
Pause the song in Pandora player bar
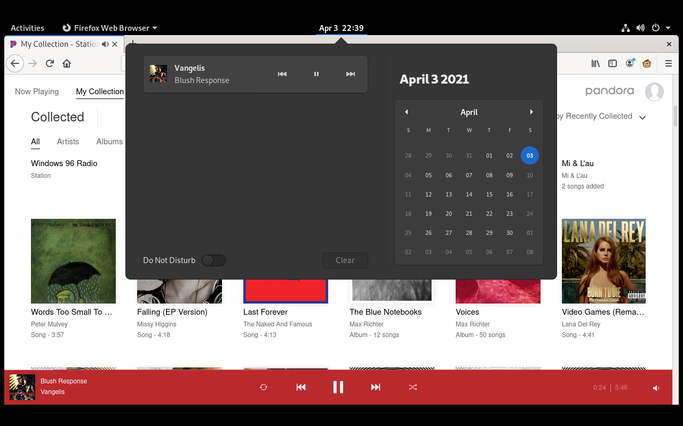pos(338,387)
